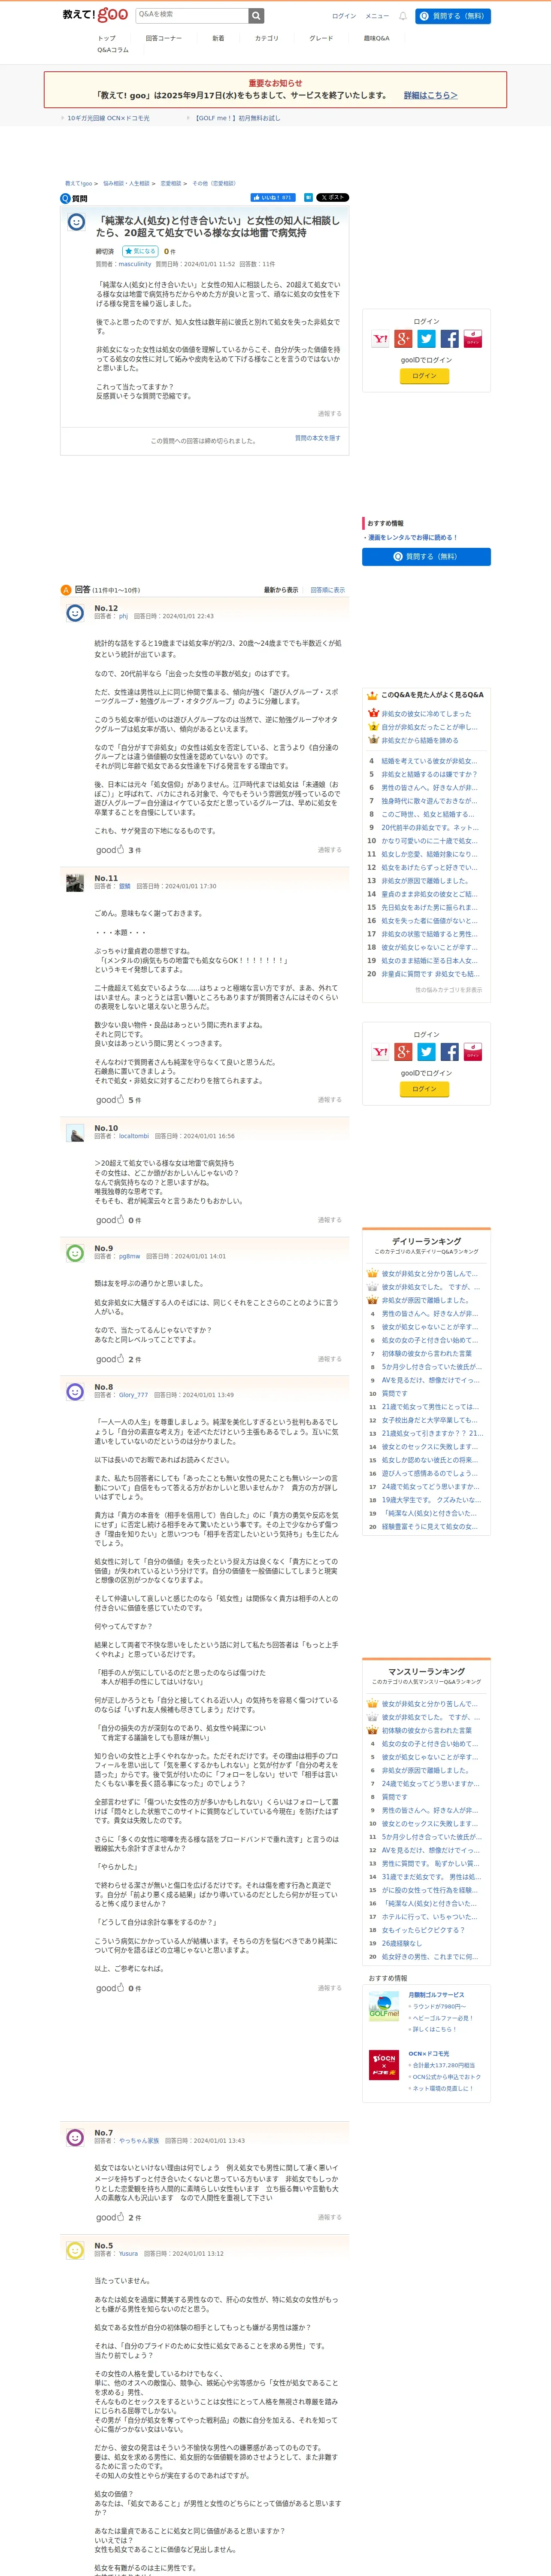Screen dimensions: 551x2576
Task: Open the グレード navigation item
Action: click(x=321, y=38)
